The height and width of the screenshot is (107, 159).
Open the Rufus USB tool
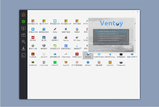[55, 30]
